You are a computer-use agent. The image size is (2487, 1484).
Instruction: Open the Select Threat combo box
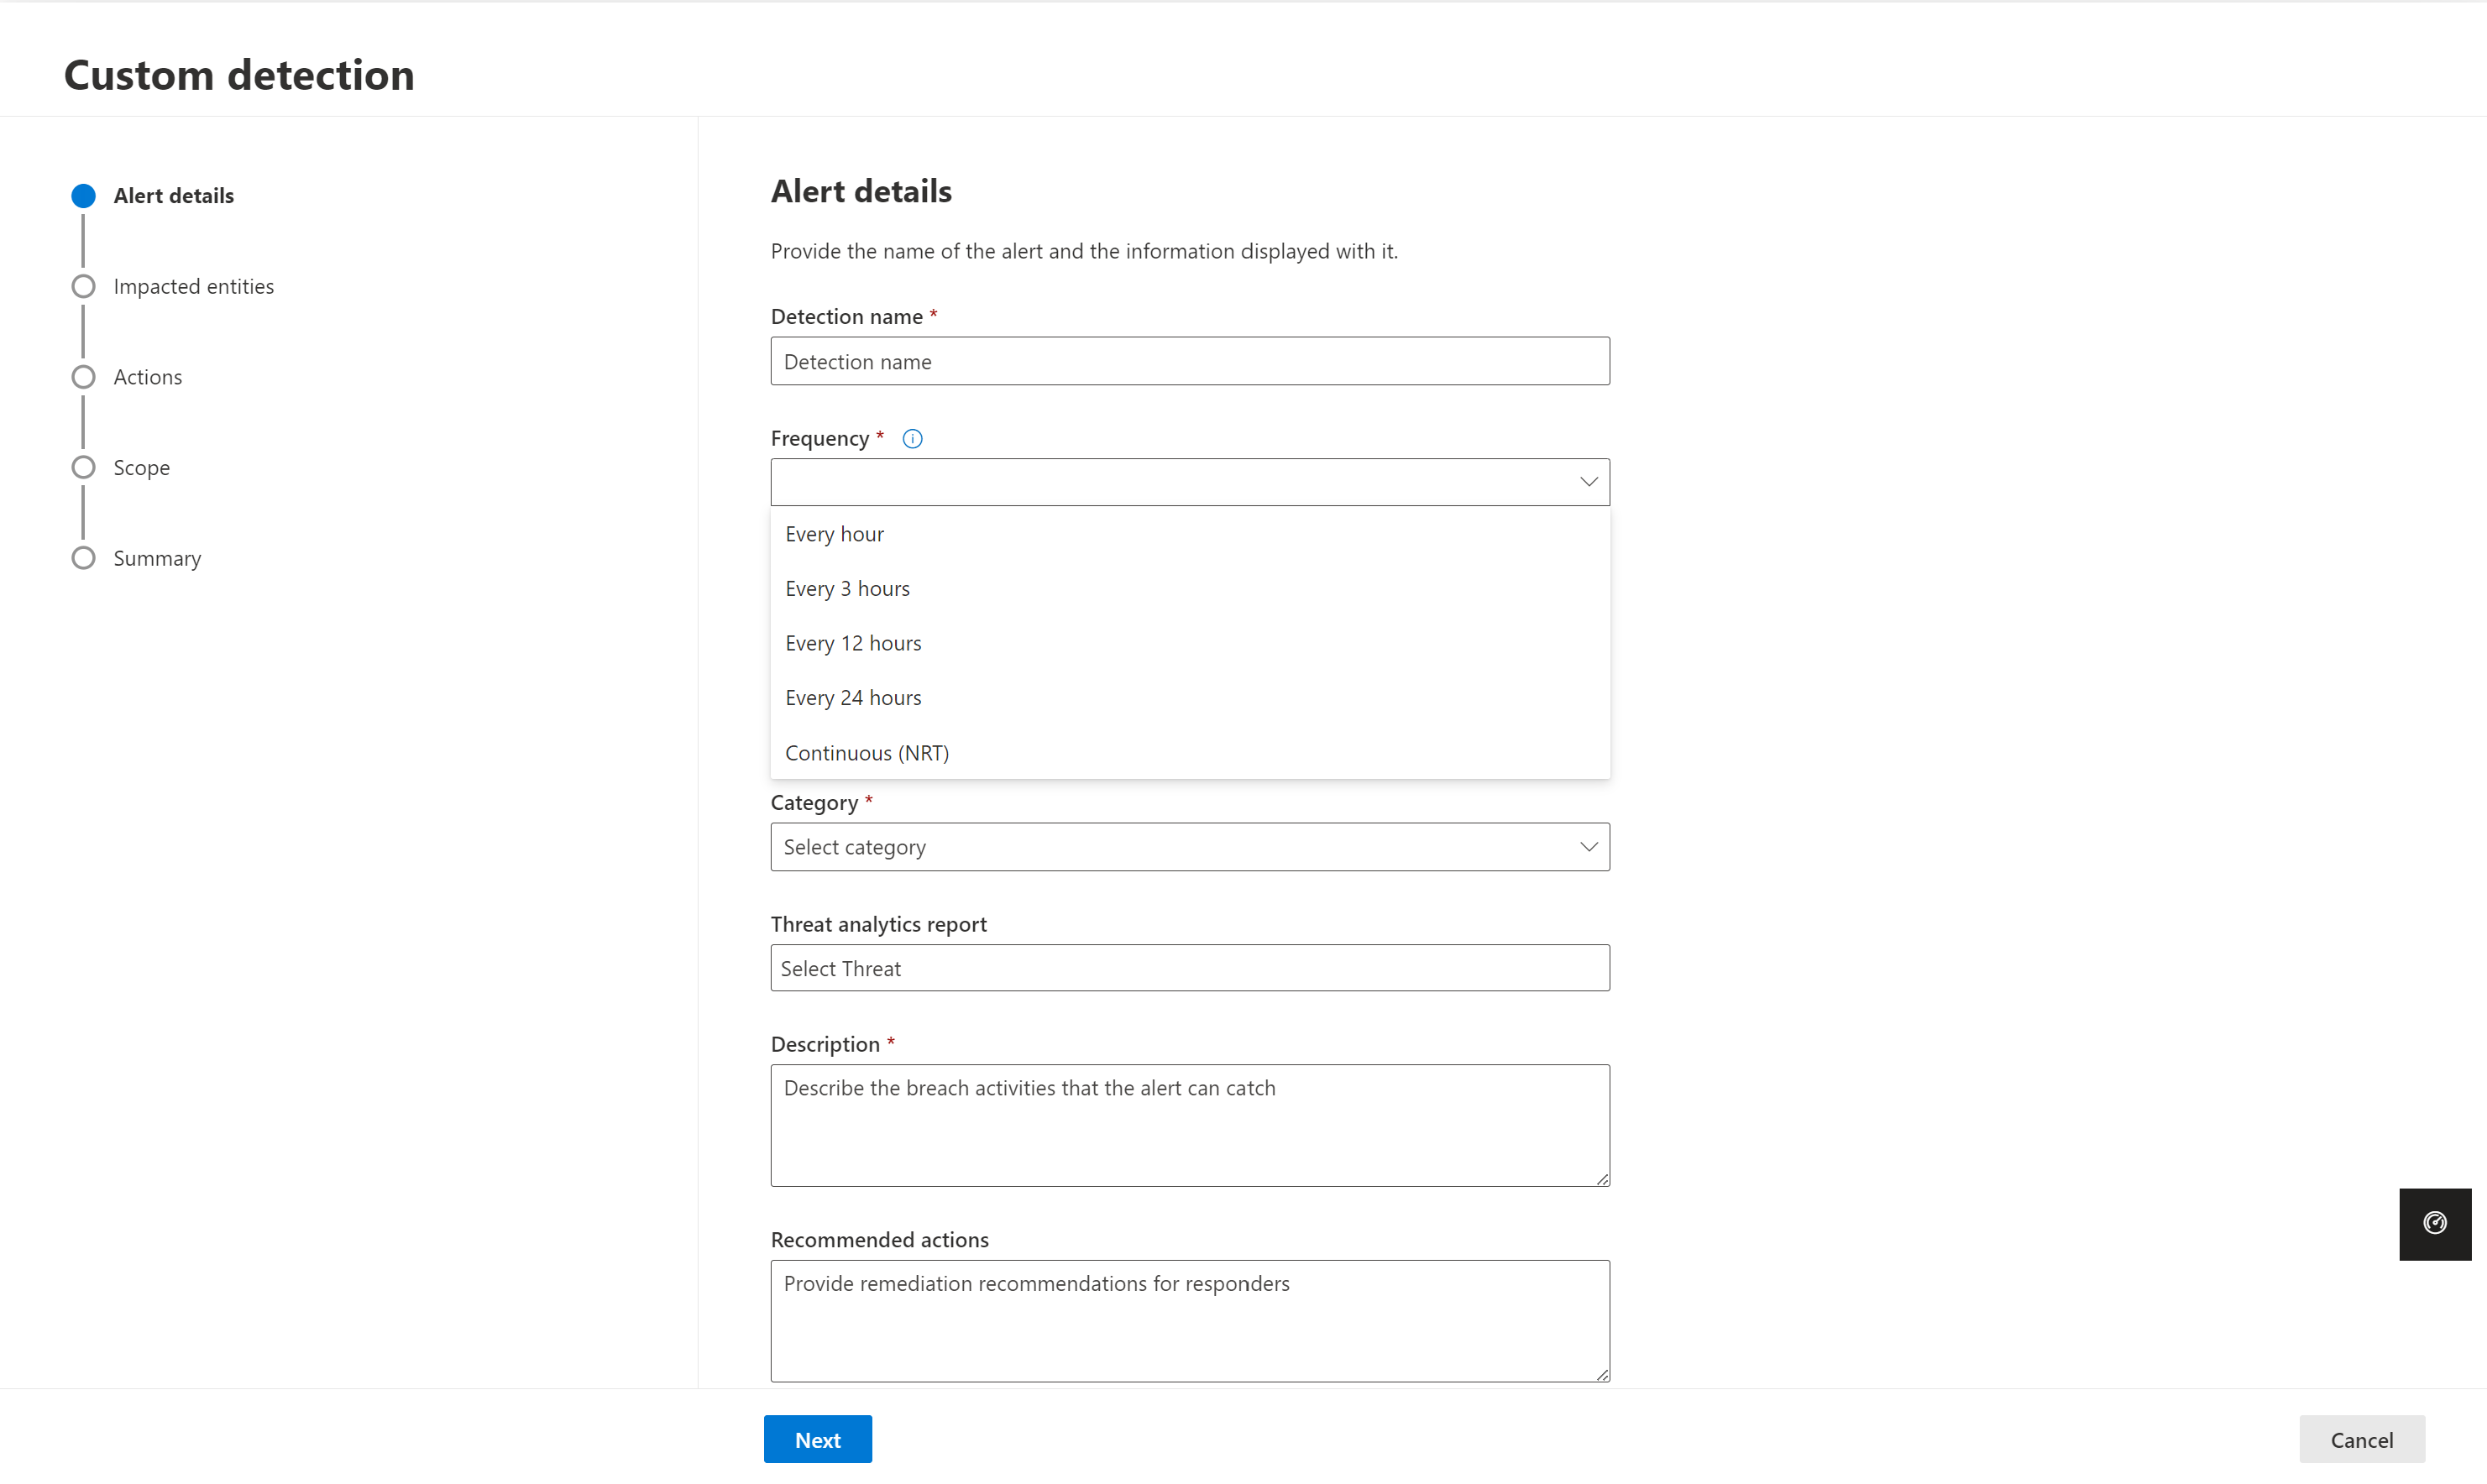point(1189,968)
